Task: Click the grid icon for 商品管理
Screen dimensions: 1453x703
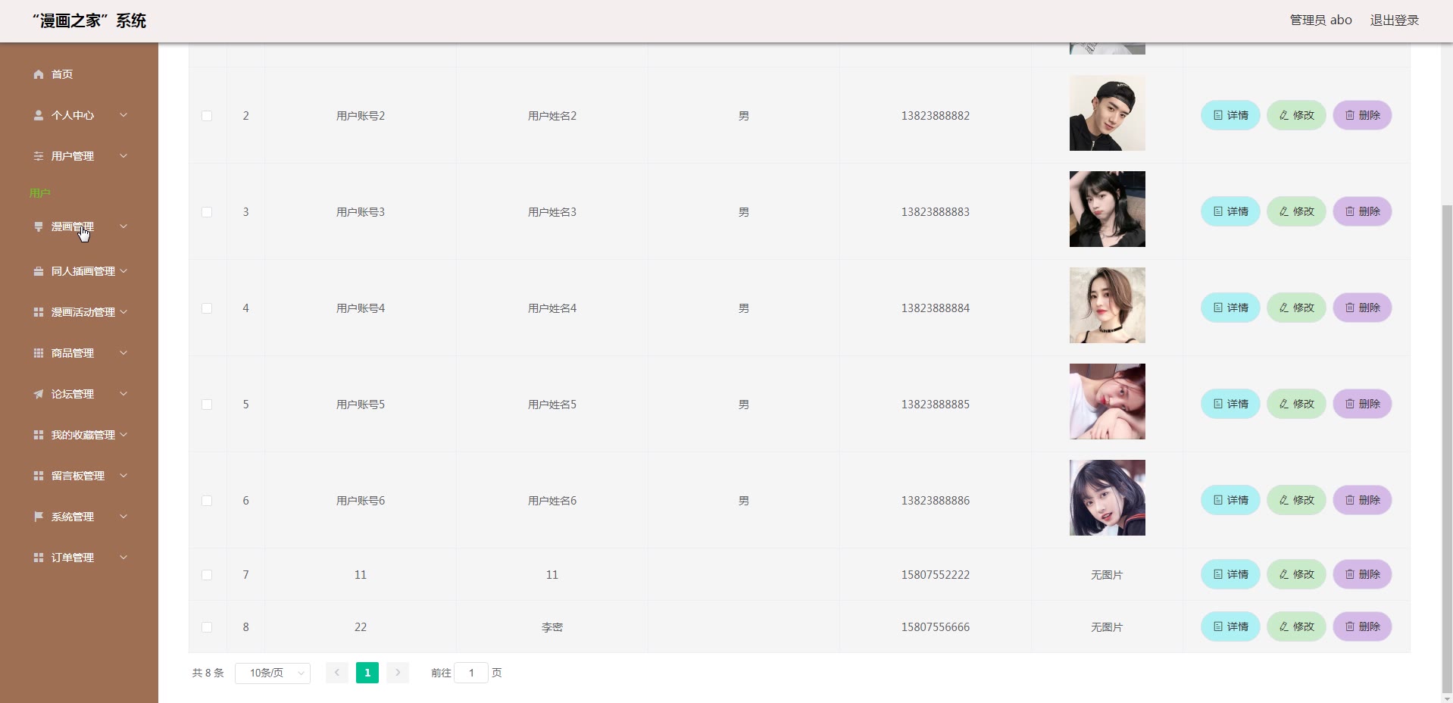Action: pyautogui.click(x=39, y=353)
